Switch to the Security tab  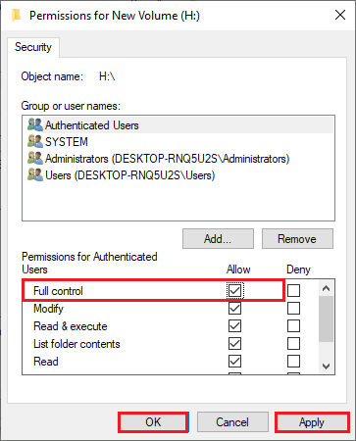33,47
